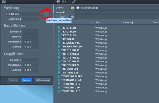Click the Werkzeug name field T KF D6 L30
Screen dimensions: 159x103
(x=23, y=14)
